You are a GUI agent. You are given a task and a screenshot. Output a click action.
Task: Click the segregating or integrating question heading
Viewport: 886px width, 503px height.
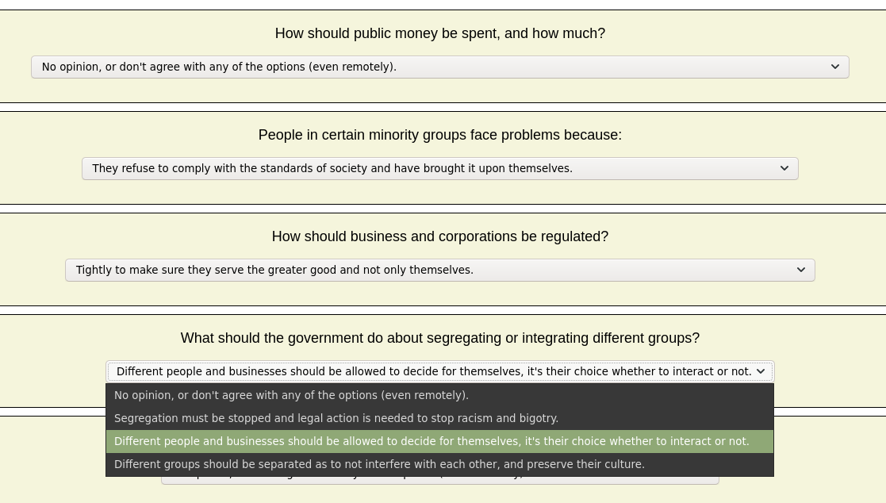coord(439,339)
